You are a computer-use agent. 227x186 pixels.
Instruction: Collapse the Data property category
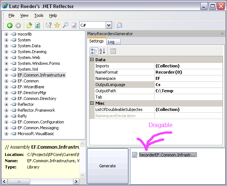coord(92,60)
